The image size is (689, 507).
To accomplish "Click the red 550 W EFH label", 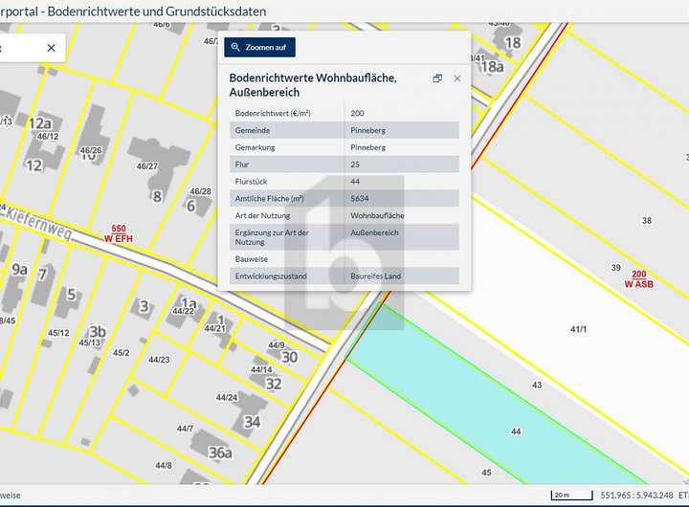I will [119, 233].
